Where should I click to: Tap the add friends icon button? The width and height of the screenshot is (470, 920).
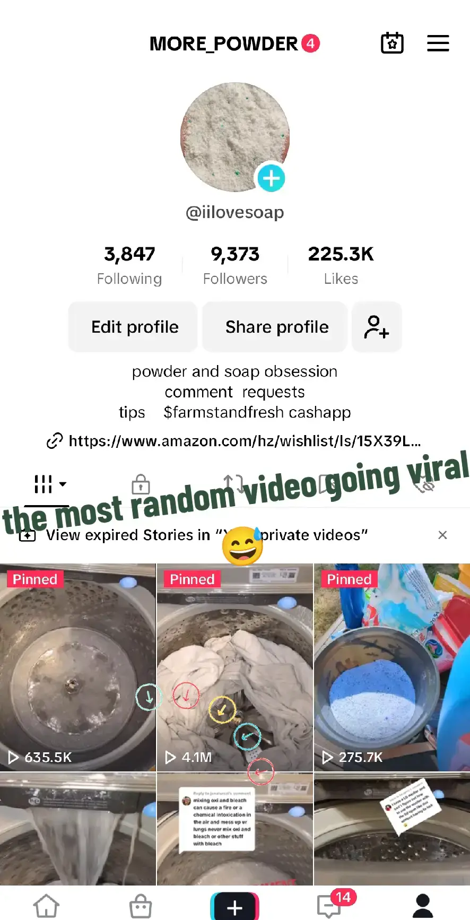377,327
